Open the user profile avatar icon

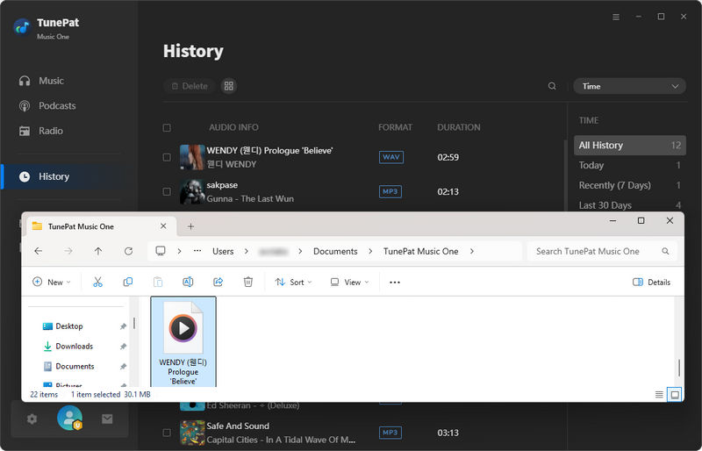(69, 419)
